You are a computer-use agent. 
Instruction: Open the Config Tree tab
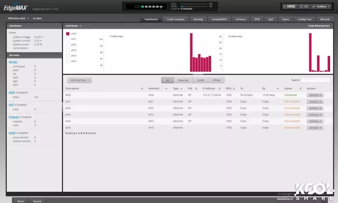[x=305, y=19]
